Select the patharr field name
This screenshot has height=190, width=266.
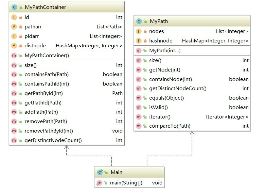click(x=33, y=27)
